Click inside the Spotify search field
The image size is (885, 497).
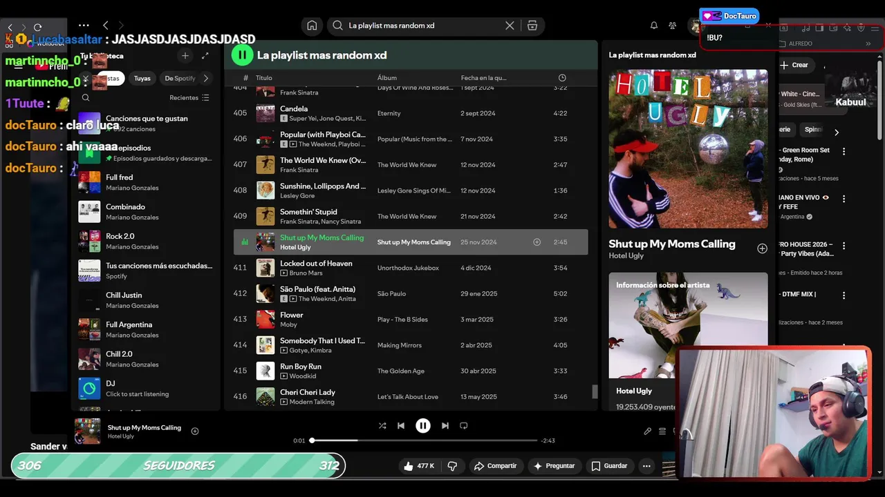424,26
